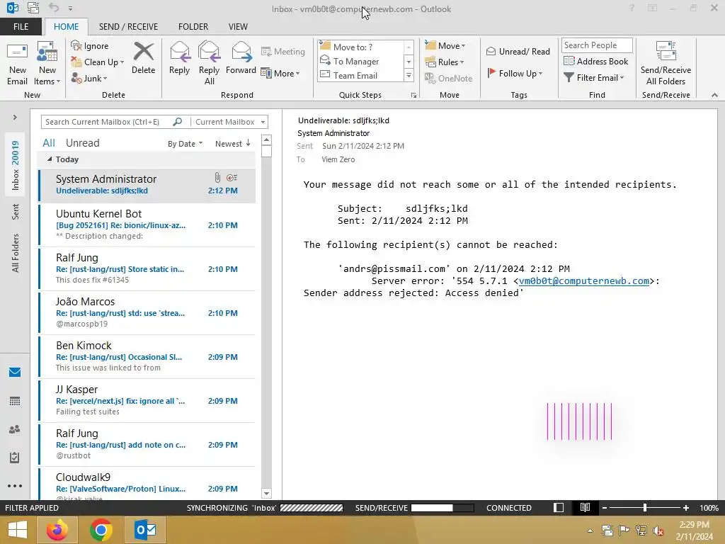Select the HOME tab
The image size is (725, 544).
[x=66, y=27]
